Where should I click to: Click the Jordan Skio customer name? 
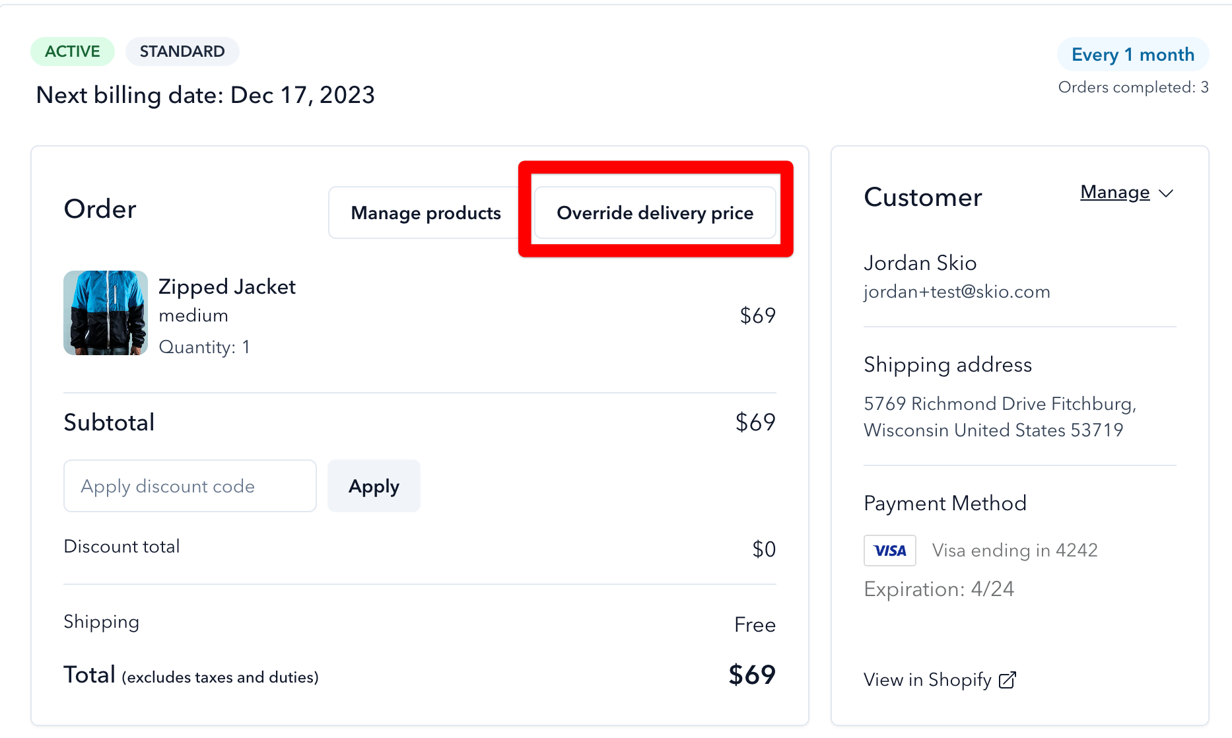click(920, 263)
